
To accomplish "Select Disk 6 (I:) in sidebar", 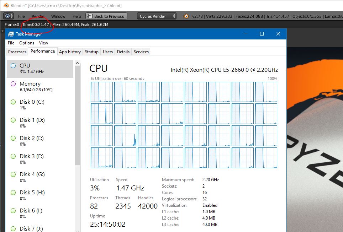I will tap(40, 214).
